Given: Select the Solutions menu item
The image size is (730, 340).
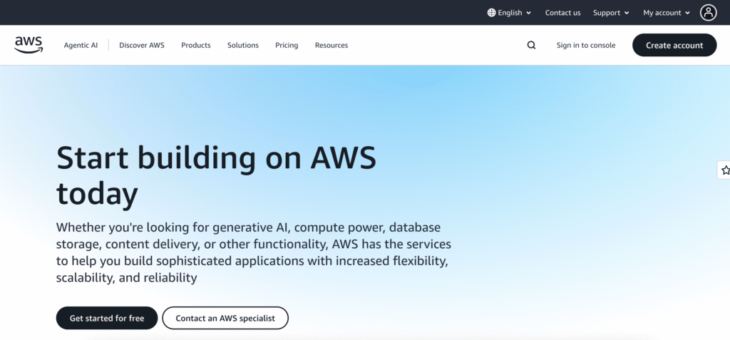Looking at the screenshot, I should coord(243,45).
